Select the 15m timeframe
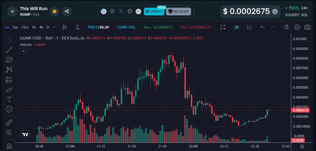The height and width of the screenshot is (151, 316). tap(25, 27)
